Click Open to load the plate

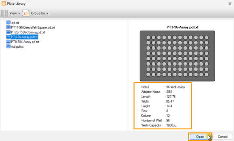200,137
